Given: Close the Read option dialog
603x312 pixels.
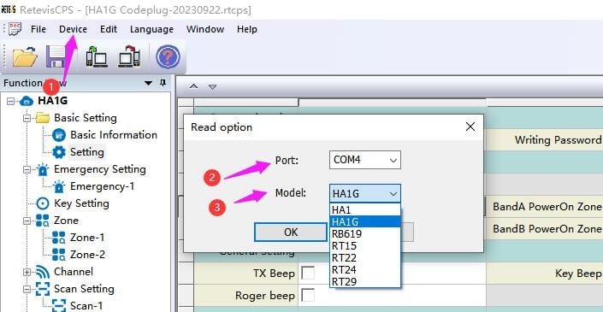Looking at the screenshot, I should pyautogui.click(x=470, y=127).
